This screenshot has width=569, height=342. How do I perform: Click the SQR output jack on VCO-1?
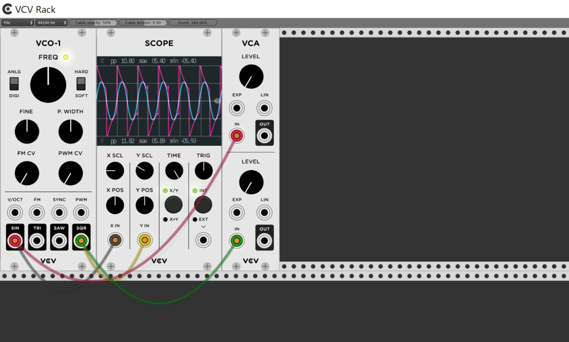[x=81, y=241]
